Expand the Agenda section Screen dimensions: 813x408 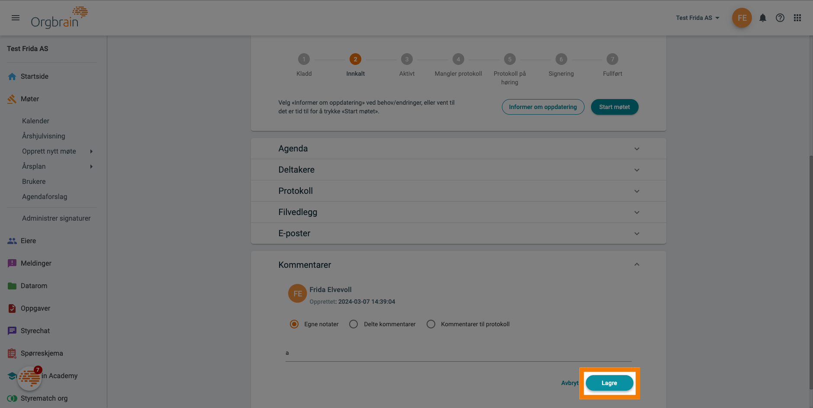click(x=459, y=149)
